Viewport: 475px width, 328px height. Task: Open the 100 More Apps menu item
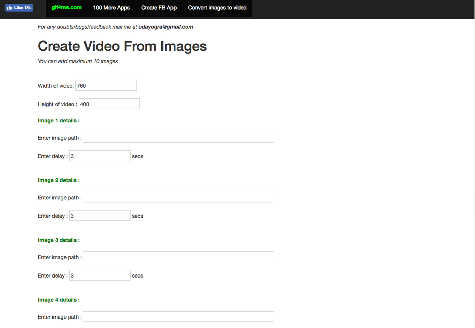pos(111,8)
